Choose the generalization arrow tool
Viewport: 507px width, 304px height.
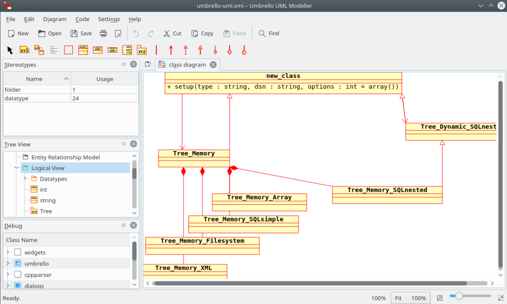point(199,50)
